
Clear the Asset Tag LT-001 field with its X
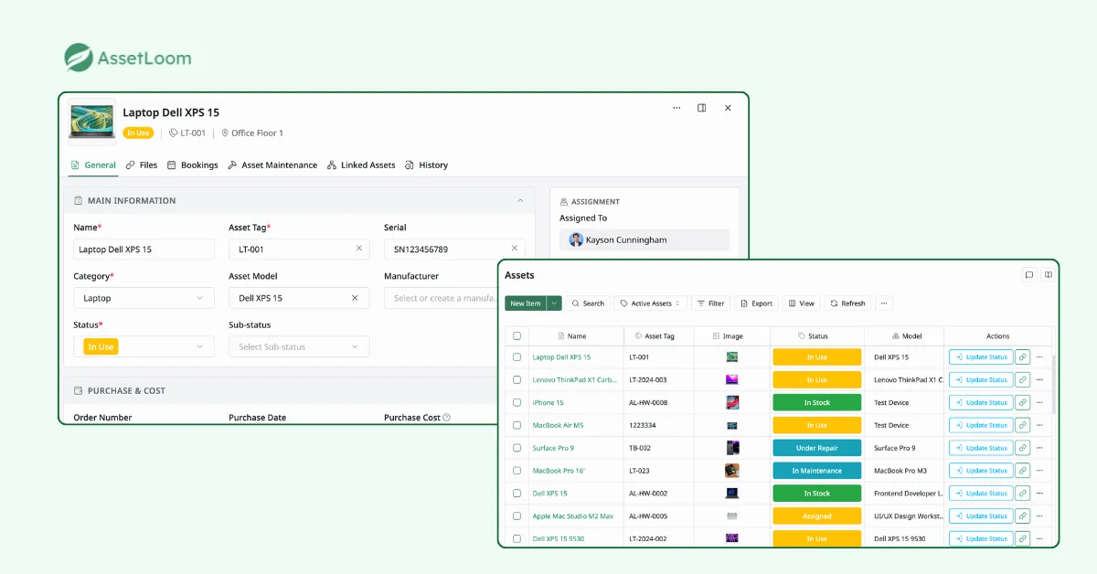(359, 249)
